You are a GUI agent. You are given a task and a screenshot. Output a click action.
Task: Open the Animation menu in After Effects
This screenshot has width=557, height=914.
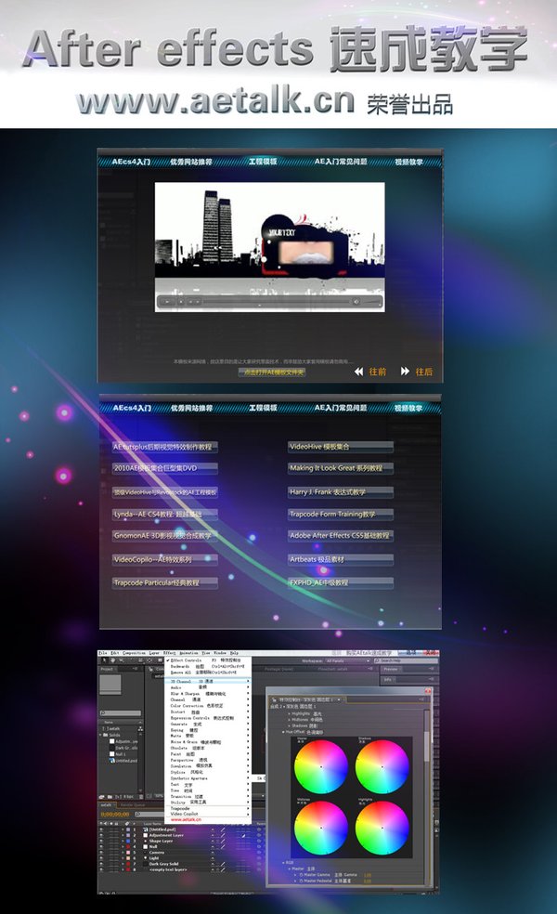pos(188,653)
